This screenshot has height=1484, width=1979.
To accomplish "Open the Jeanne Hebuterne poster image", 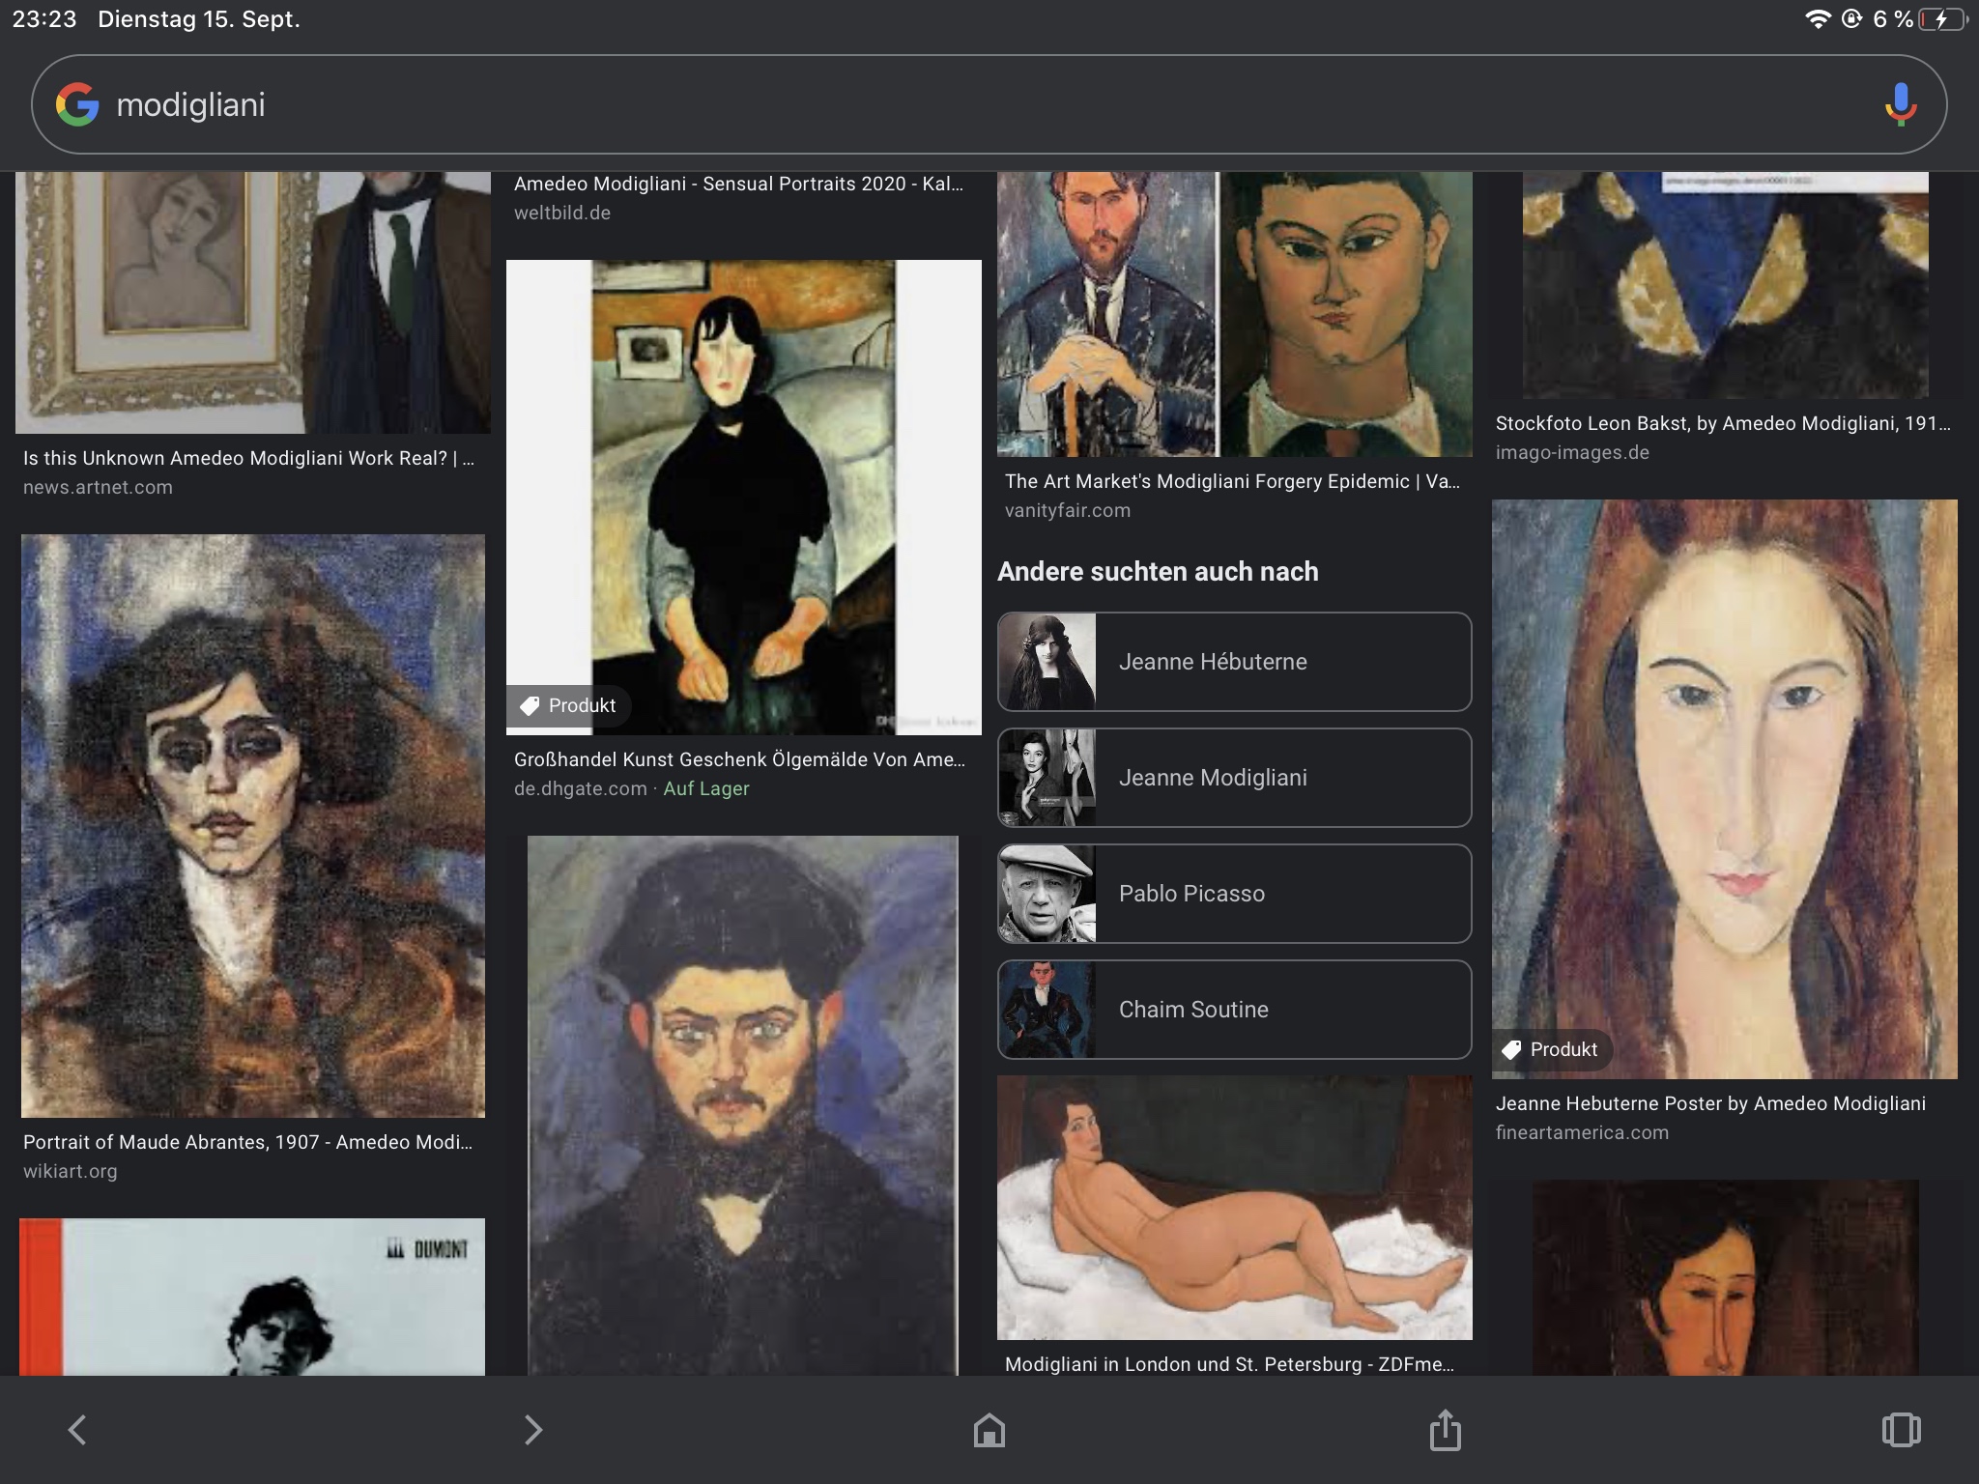I will 1725,788.
